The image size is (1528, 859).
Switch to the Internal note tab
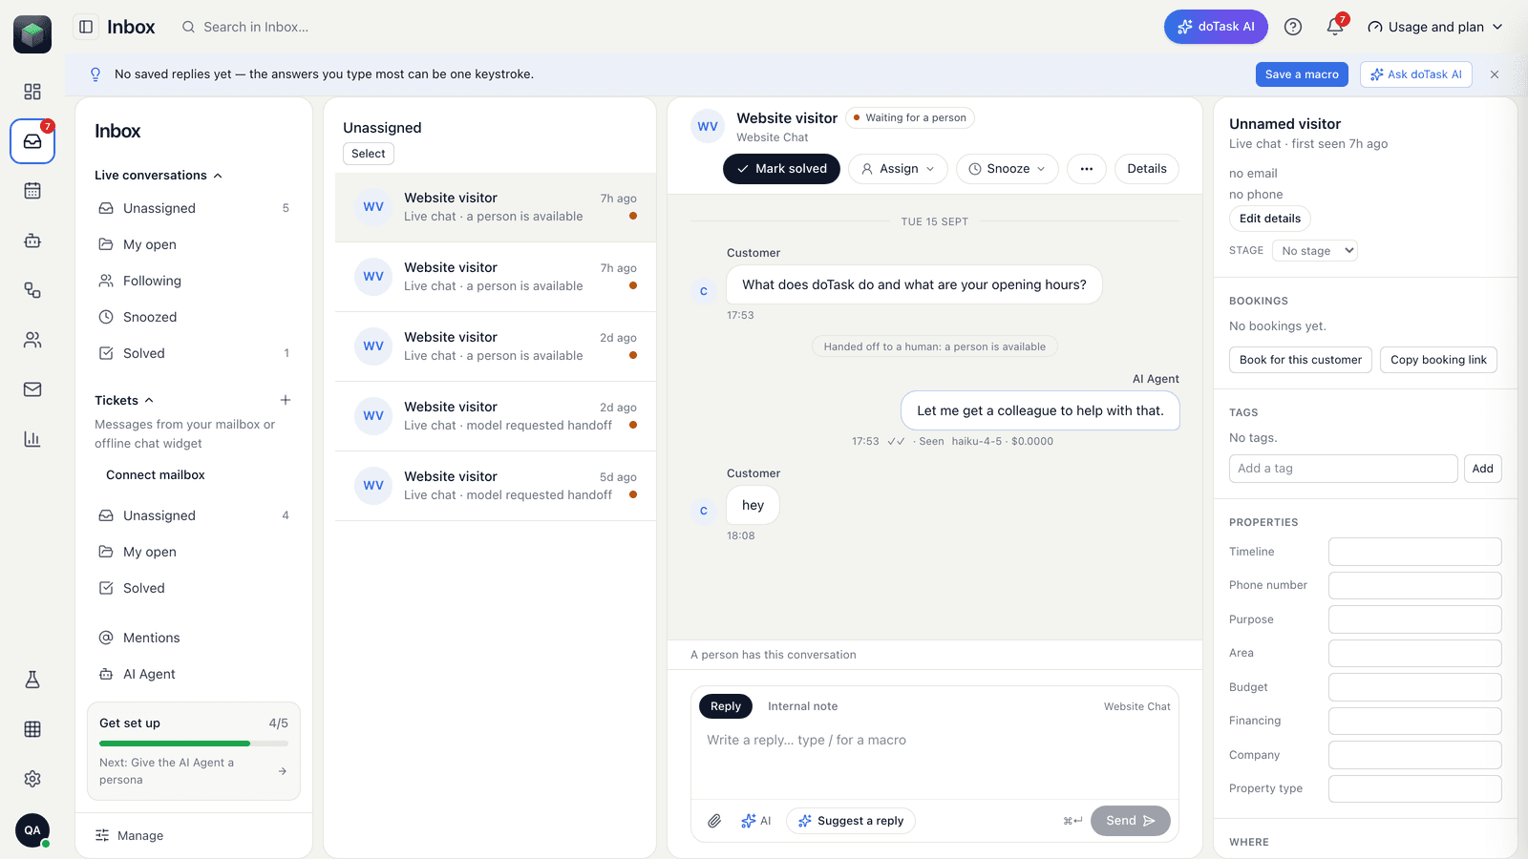pyautogui.click(x=802, y=706)
